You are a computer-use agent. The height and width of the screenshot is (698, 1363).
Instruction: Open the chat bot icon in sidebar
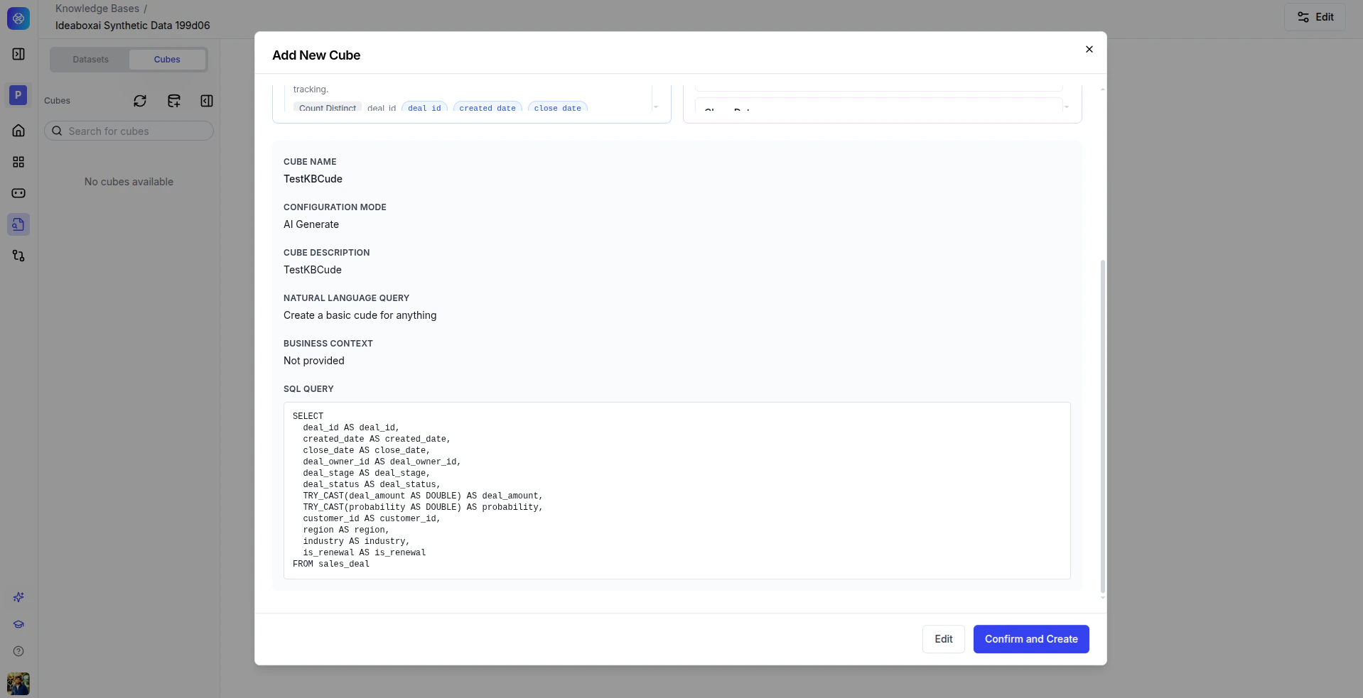click(x=18, y=193)
